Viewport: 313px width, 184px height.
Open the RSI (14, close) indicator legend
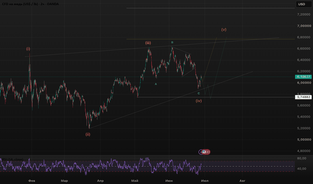12,159
